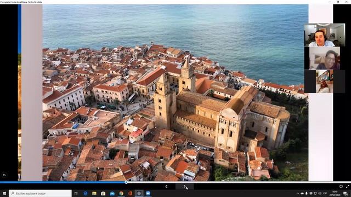This screenshot has width=351, height=197.
Task: Click the microphone icon in the system tray
Action: click(307, 193)
